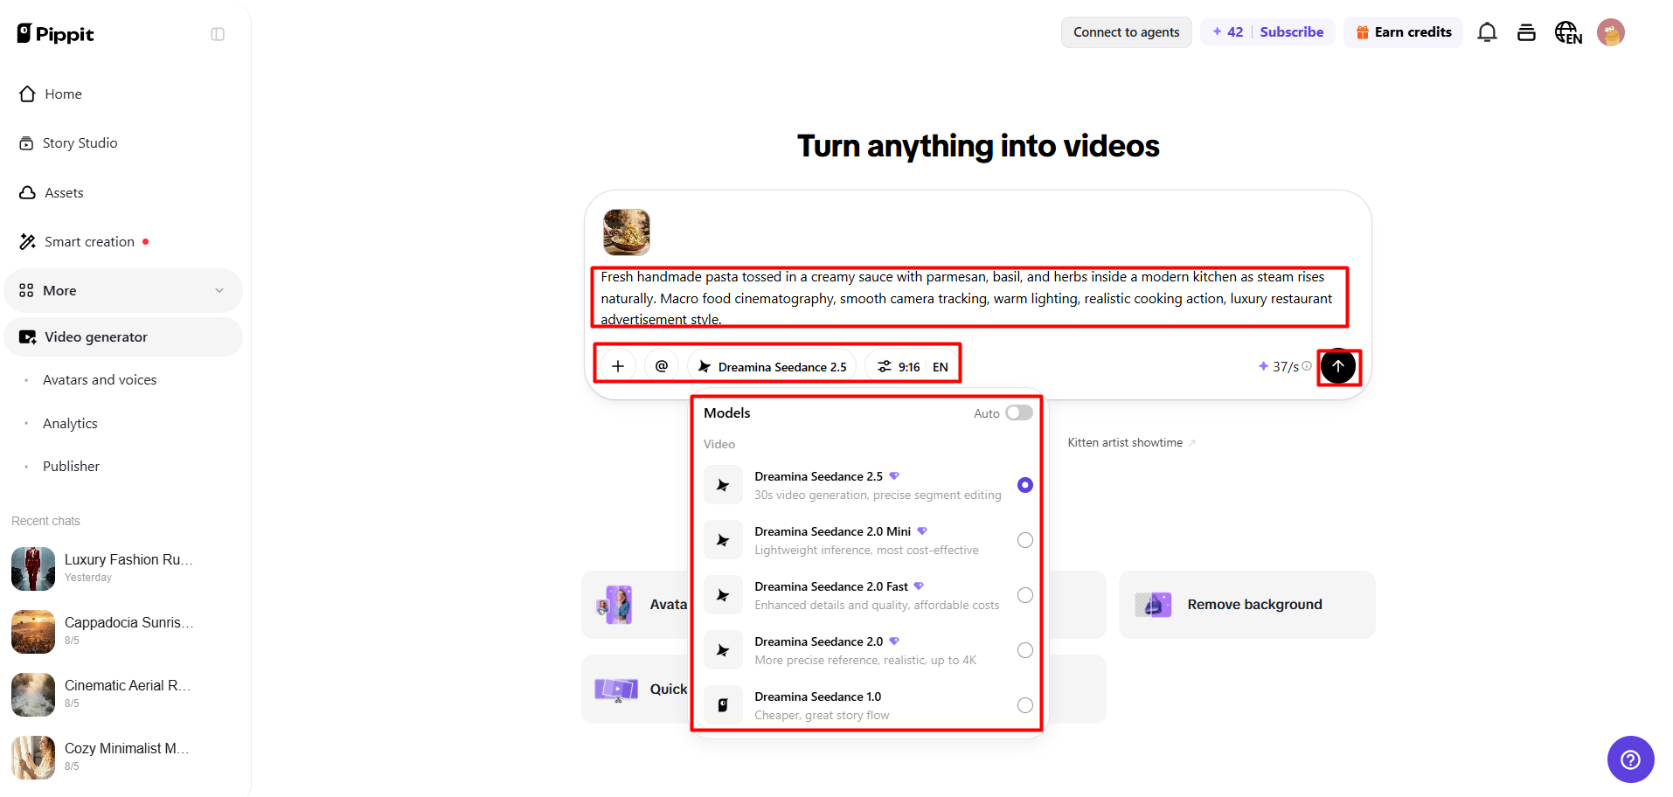Click the Dreamina Seedance 2.0 Fast model icon

coord(723,595)
